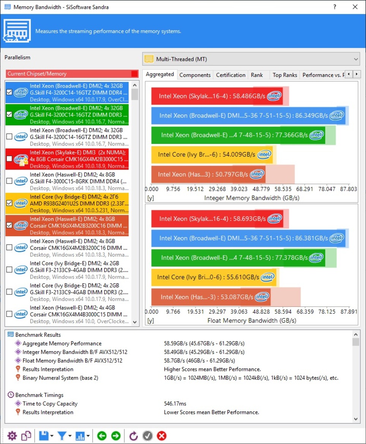Click the Intel logo on Skylake-E row
The image size is (366, 444).
pyautogui.click(x=21, y=159)
